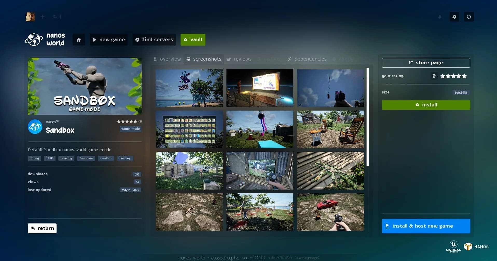Click the power button icon
This screenshot has width=497, height=261.
[469, 17]
